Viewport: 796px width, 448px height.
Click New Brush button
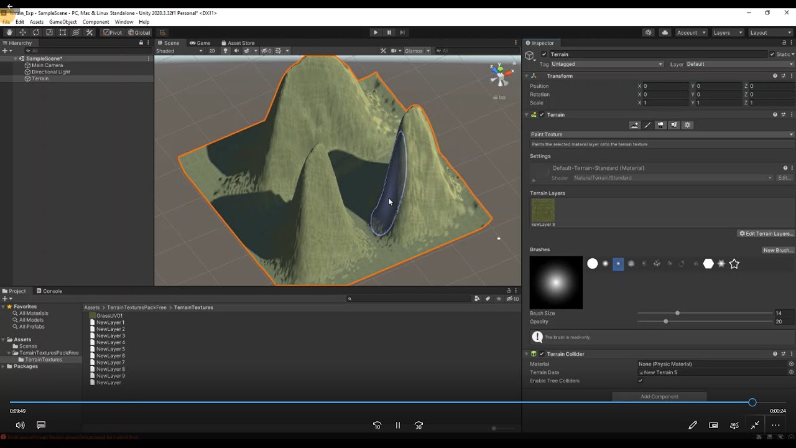tap(777, 250)
